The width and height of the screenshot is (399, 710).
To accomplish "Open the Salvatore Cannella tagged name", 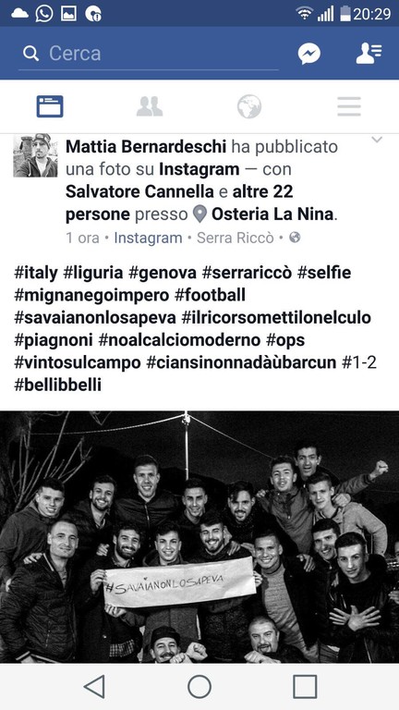I will point(140,191).
